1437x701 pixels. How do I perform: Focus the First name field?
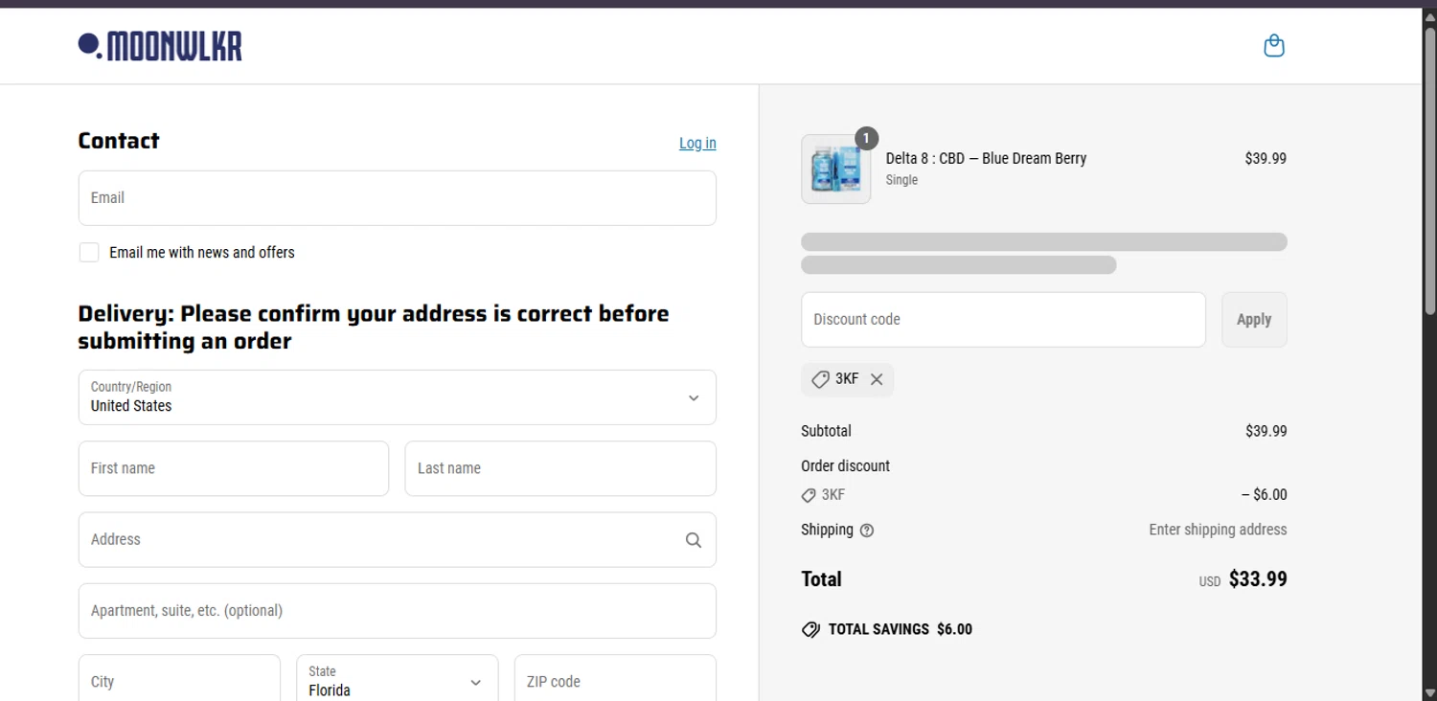click(234, 468)
